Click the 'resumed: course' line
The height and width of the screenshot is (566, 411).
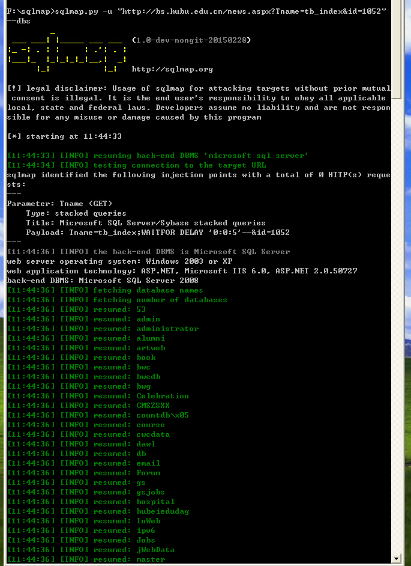(86, 425)
